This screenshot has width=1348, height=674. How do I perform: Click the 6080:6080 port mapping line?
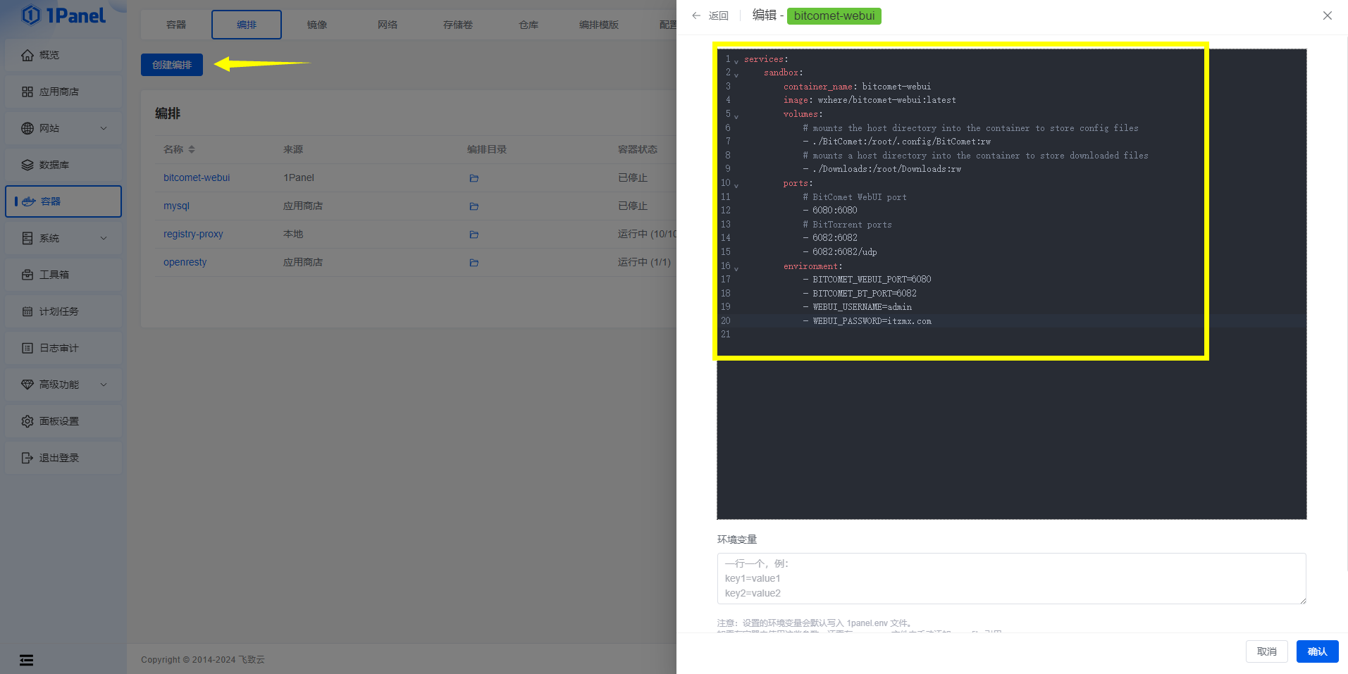(830, 211)
